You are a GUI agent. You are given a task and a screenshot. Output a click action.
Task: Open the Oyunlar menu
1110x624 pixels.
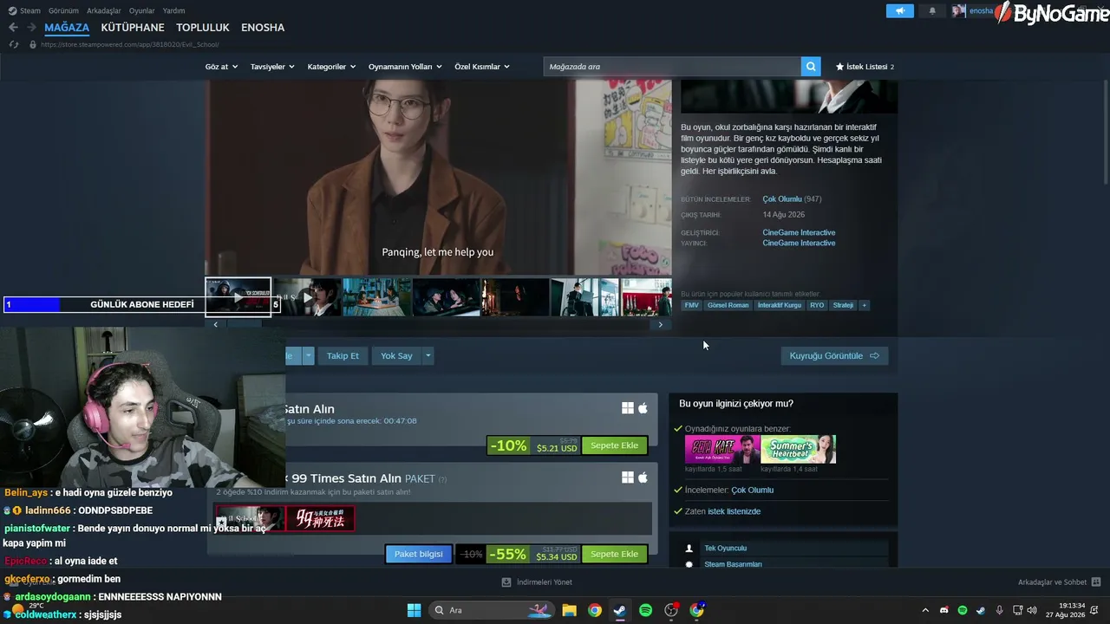tap(142, 10)
